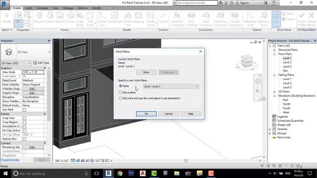Click the Opening tool
The image size is (317, 178).
pyautogui.click(x=139, y=18)
